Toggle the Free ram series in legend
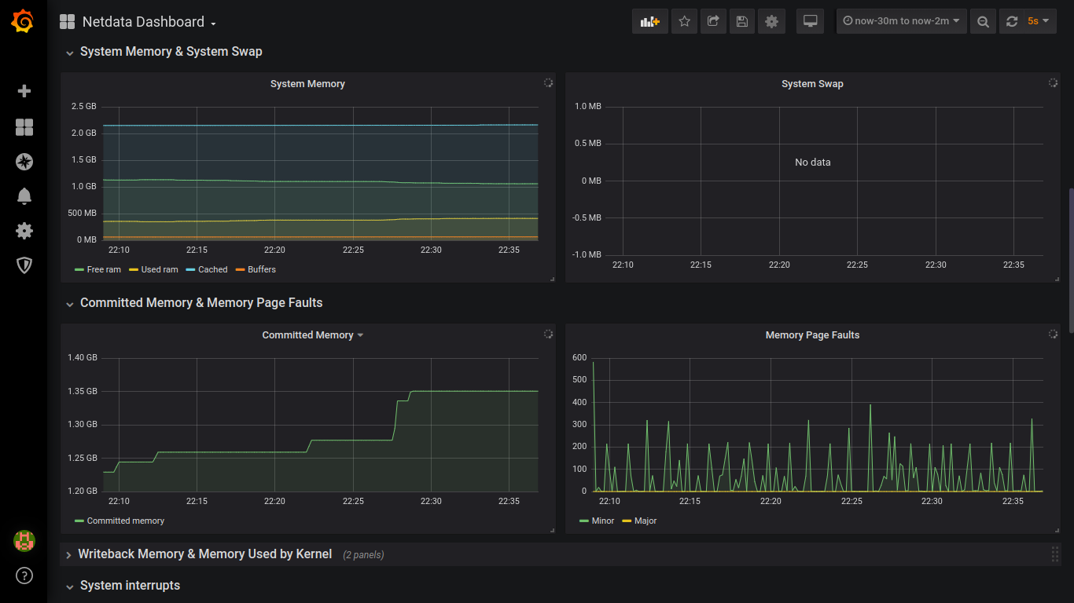1074x603 pixels. tap(104, 269)
